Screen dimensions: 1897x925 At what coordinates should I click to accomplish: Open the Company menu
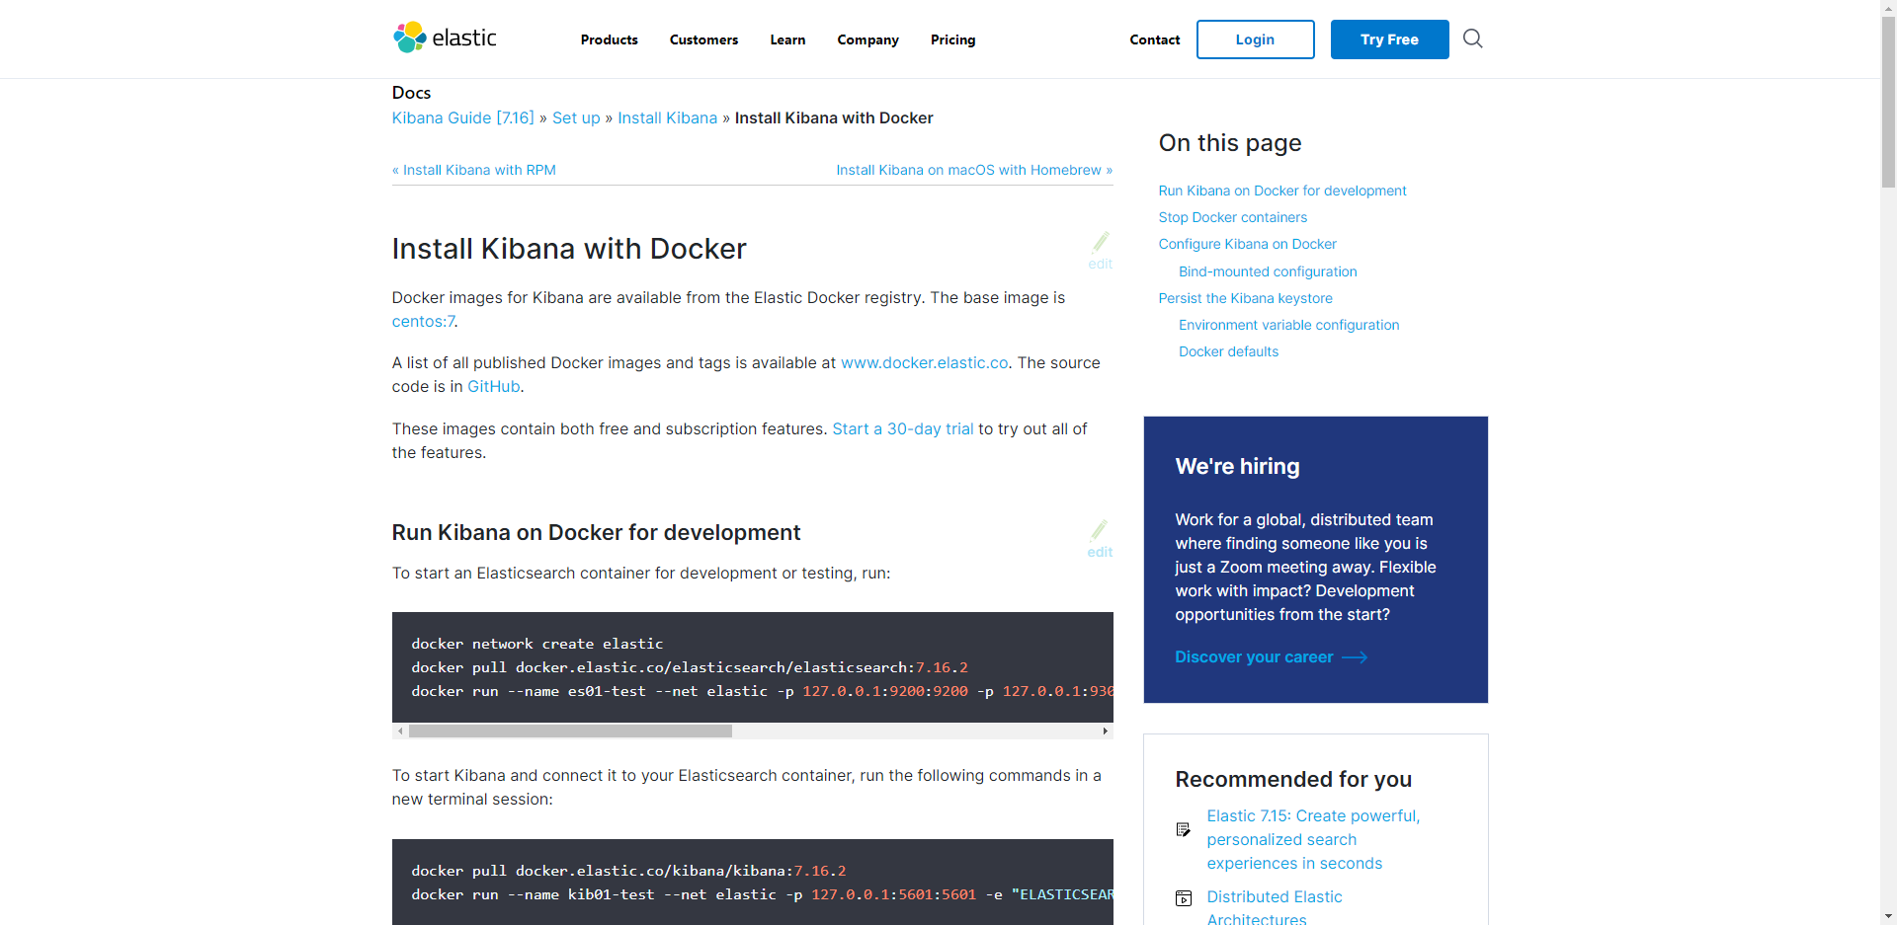pyautogui.click(x=867, y=39)
